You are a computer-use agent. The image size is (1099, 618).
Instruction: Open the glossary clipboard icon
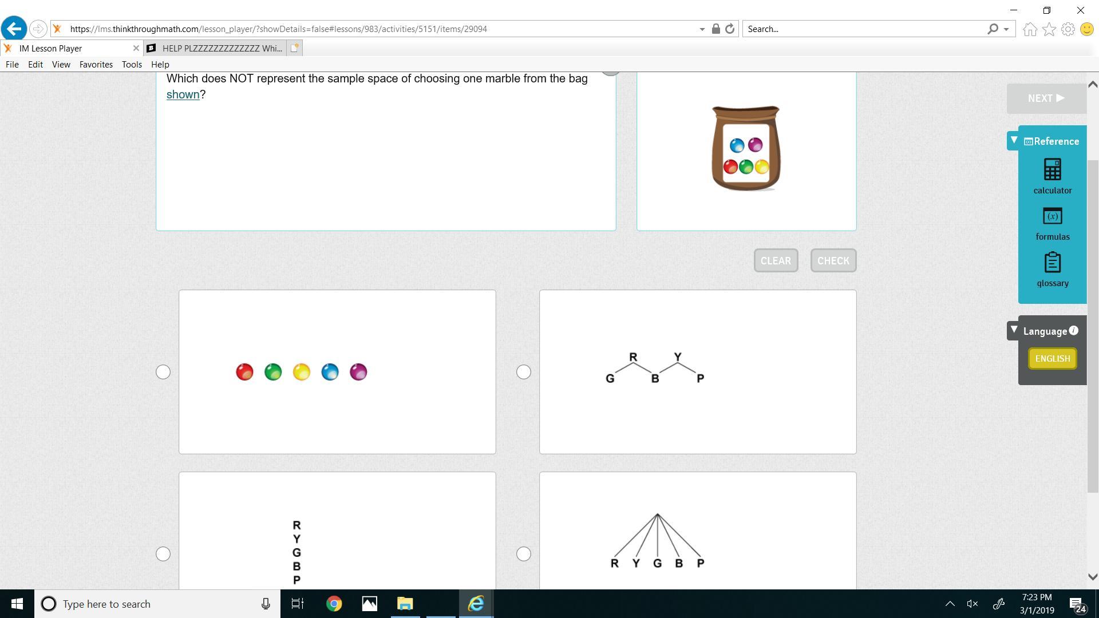tap(1052, 263)
